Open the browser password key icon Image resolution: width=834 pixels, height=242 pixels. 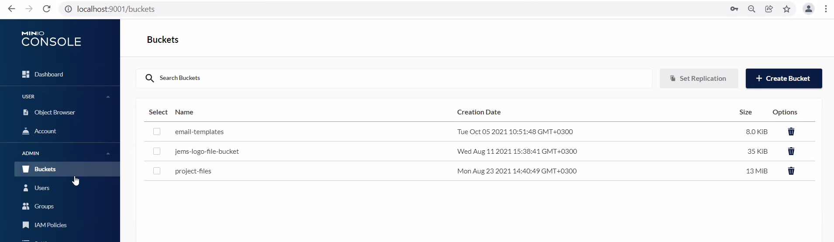coord(734,9)
